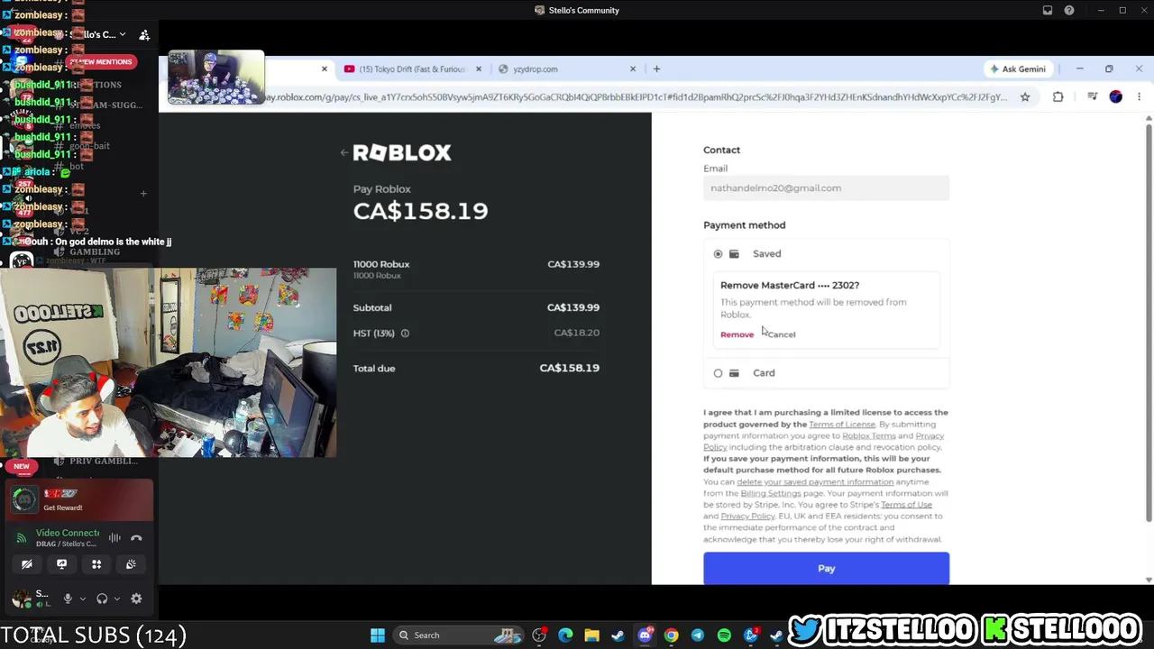This screenshot has height=649, width=1154.
Task: Open Chrome profile avatar
Action: [1116, 96]
